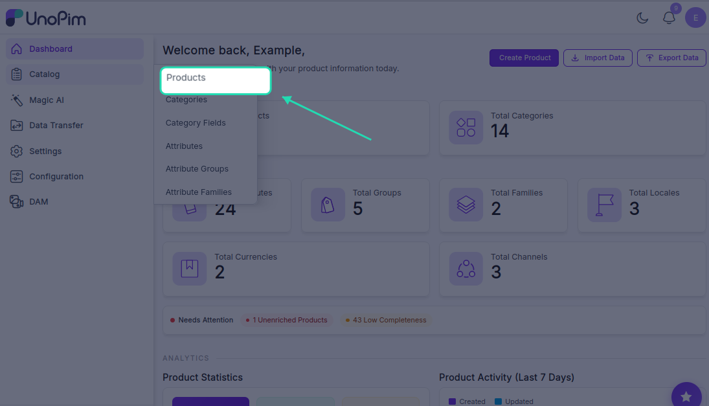Click the Settings gear icon

[16, 151]
